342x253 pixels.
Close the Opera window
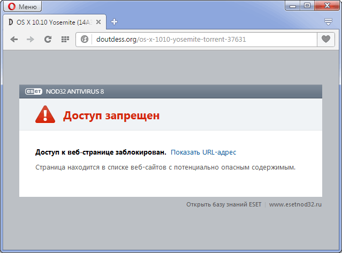pyautogui.click(x=327, y=6)
